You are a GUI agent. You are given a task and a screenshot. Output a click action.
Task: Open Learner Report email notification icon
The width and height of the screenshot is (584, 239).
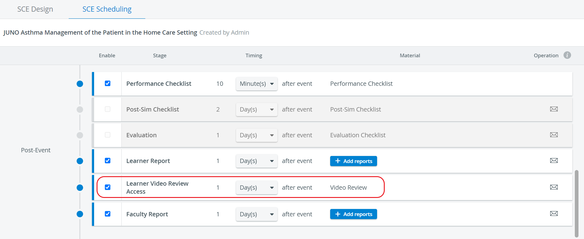pos(554,161)
